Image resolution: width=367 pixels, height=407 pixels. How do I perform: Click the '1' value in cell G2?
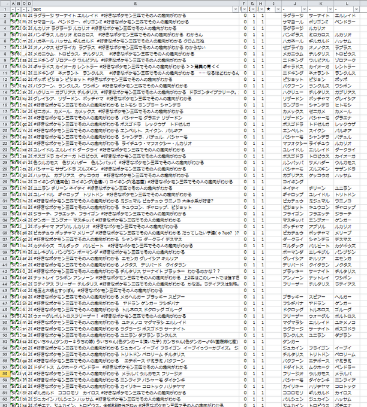tap(252, 16)
